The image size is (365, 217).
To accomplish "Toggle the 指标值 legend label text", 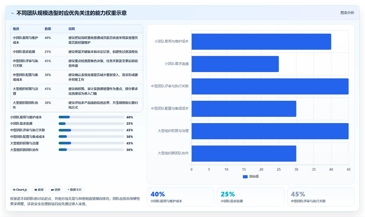I will tap(254, 176).
